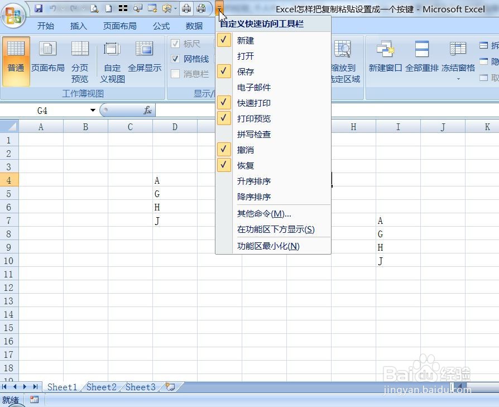Viewport: 499px width, 407px height.
Task: Toggle the Ruler (标尺) checkbox
Action: tap(175, 44)
